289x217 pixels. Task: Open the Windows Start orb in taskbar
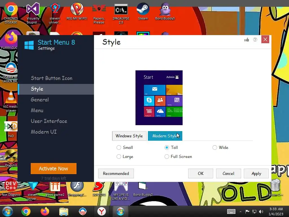(7, 211)
